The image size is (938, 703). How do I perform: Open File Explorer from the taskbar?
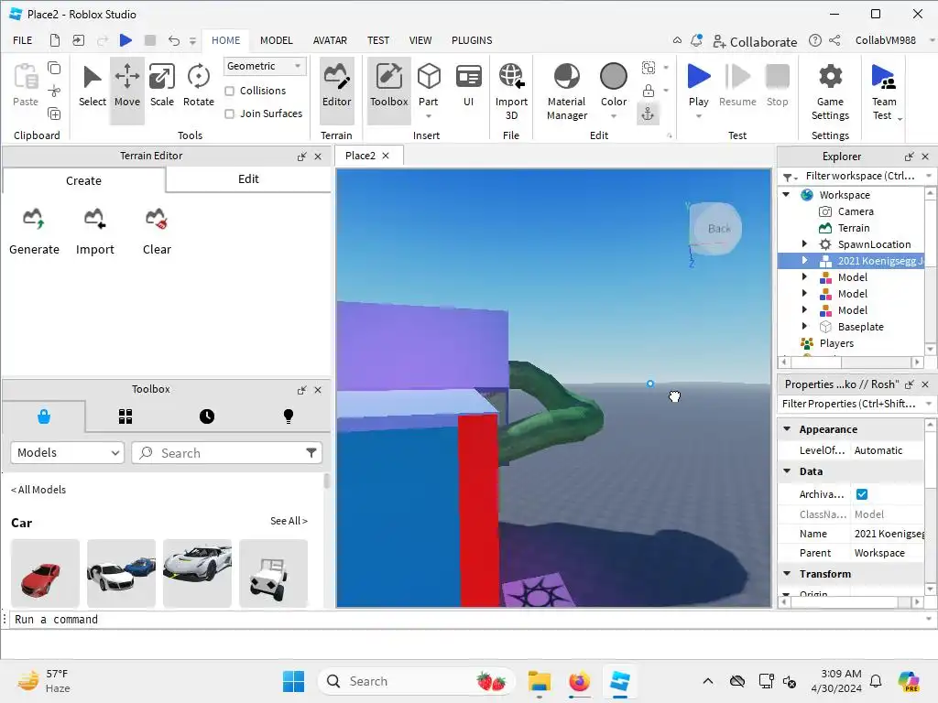point(539,681)
